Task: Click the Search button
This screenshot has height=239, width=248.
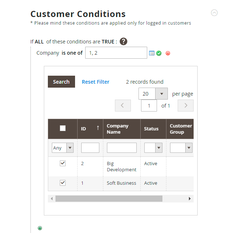Action: pyautogui.click(x=61, y=82)
